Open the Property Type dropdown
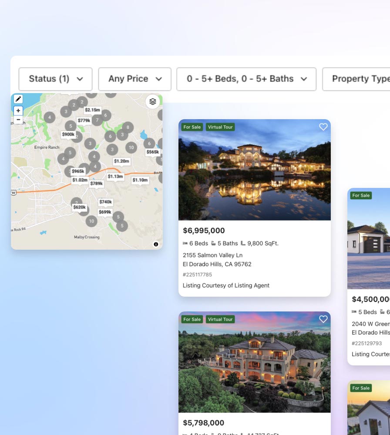The width and height of the screenshot is (390, 435). [x=360, y=79]
